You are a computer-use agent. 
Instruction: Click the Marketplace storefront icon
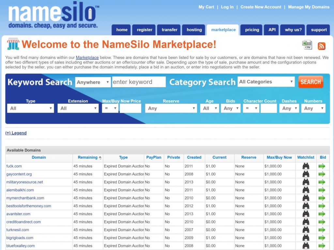13,44
